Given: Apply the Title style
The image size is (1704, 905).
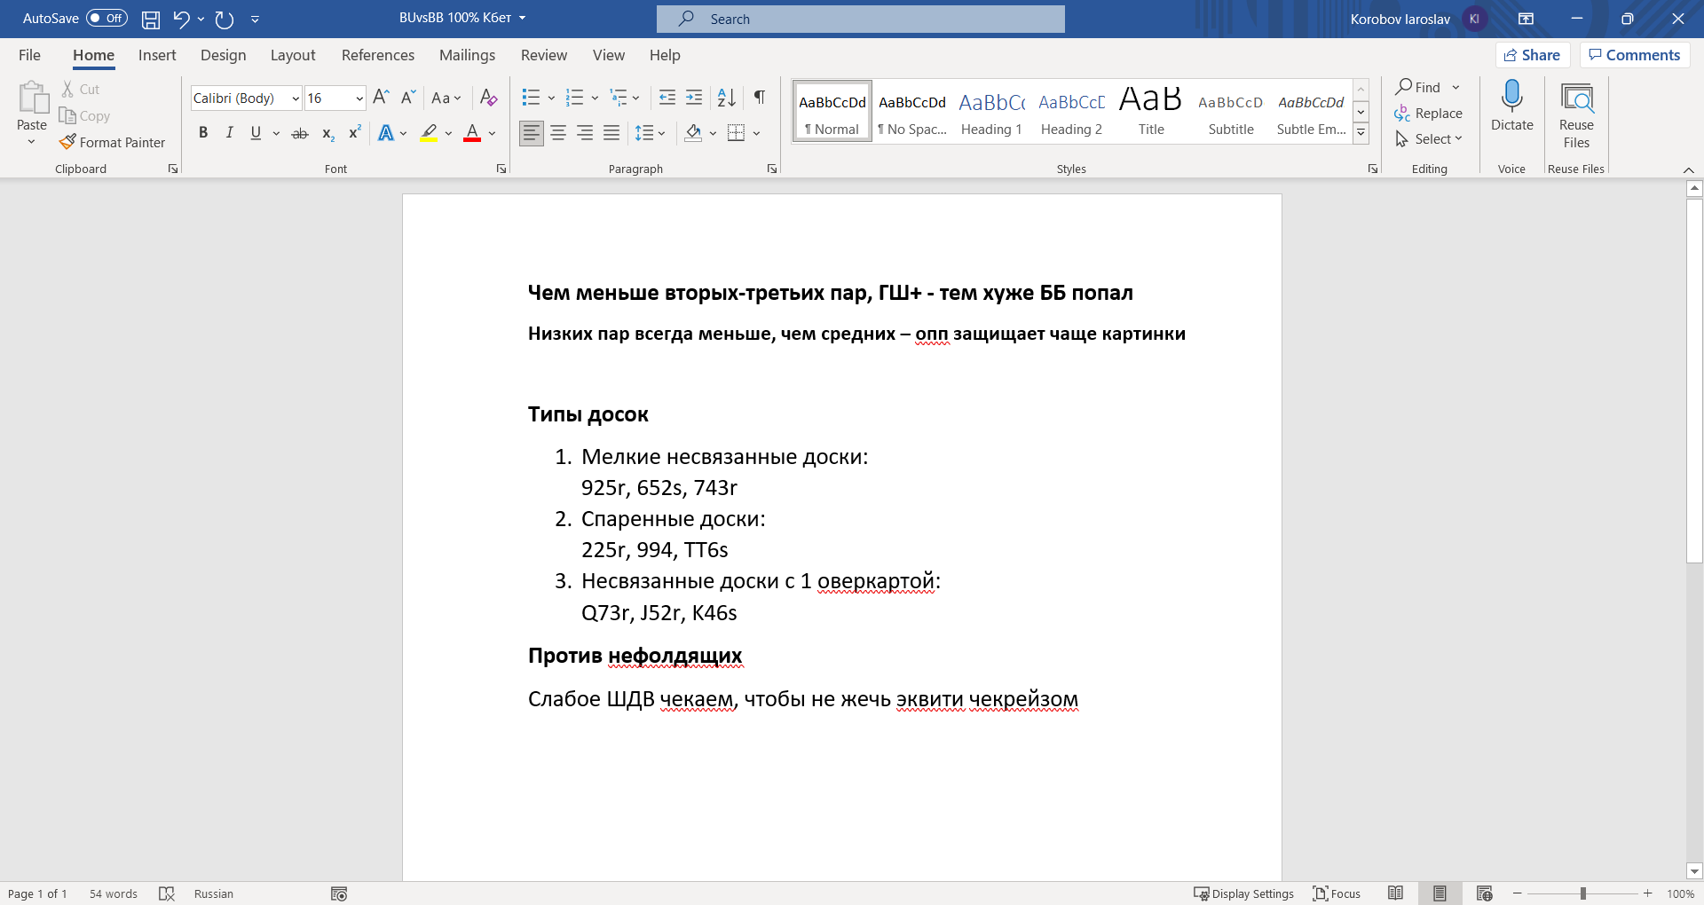Looking at the screenshot, I should point(1151,113).
